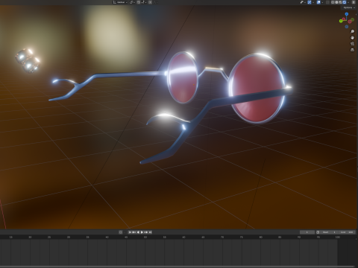Click the zoom magnifier navigation icon

pyautogui.click(x=352, y=31)
